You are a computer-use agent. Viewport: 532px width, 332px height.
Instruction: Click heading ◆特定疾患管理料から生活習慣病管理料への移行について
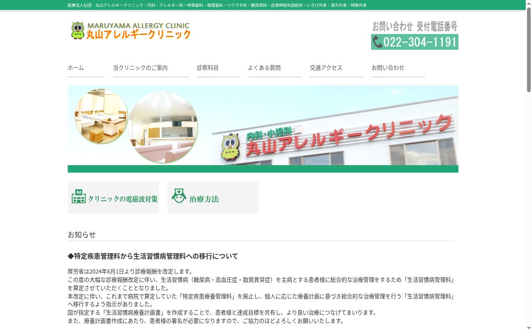[x=153, y=256]
